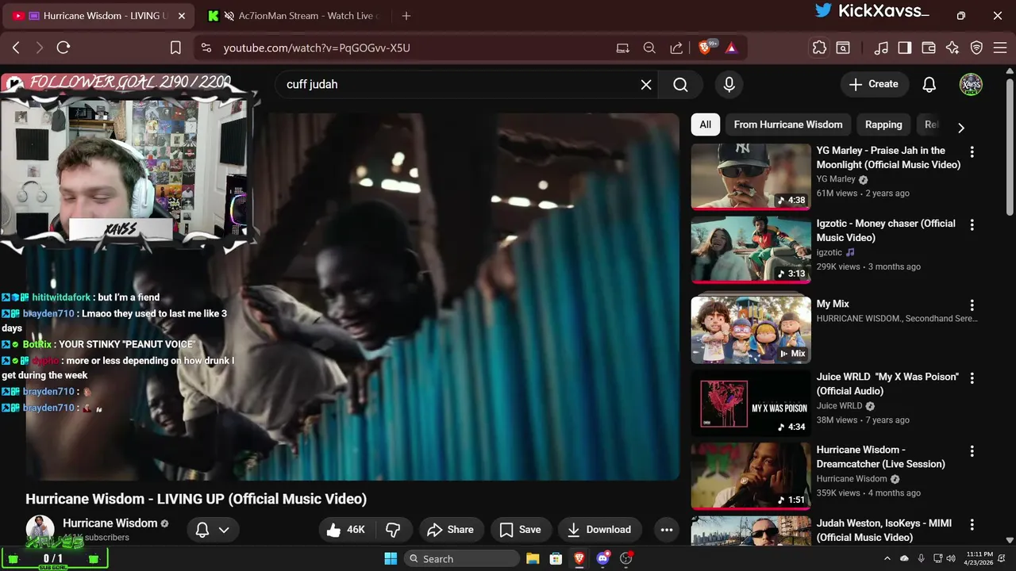Open YouTube notifications bell
Screen dimensions: 1016x571
929,84
